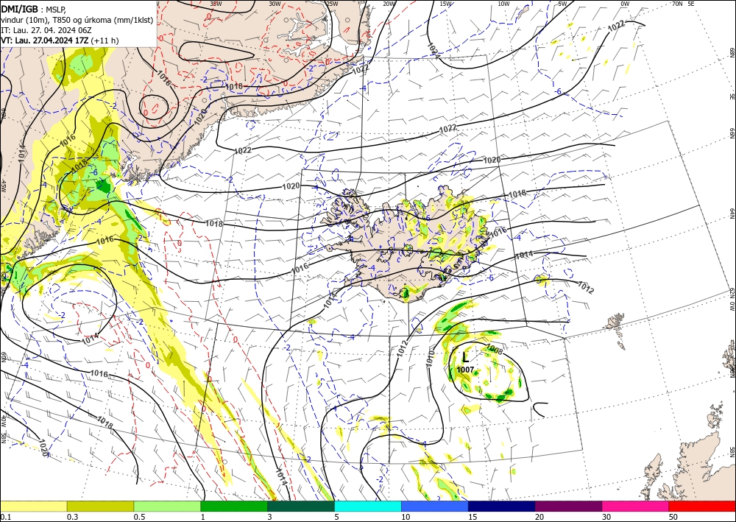
Task: Click the 'DMI/IGB' title text
Action: click(x=19, y=8)
